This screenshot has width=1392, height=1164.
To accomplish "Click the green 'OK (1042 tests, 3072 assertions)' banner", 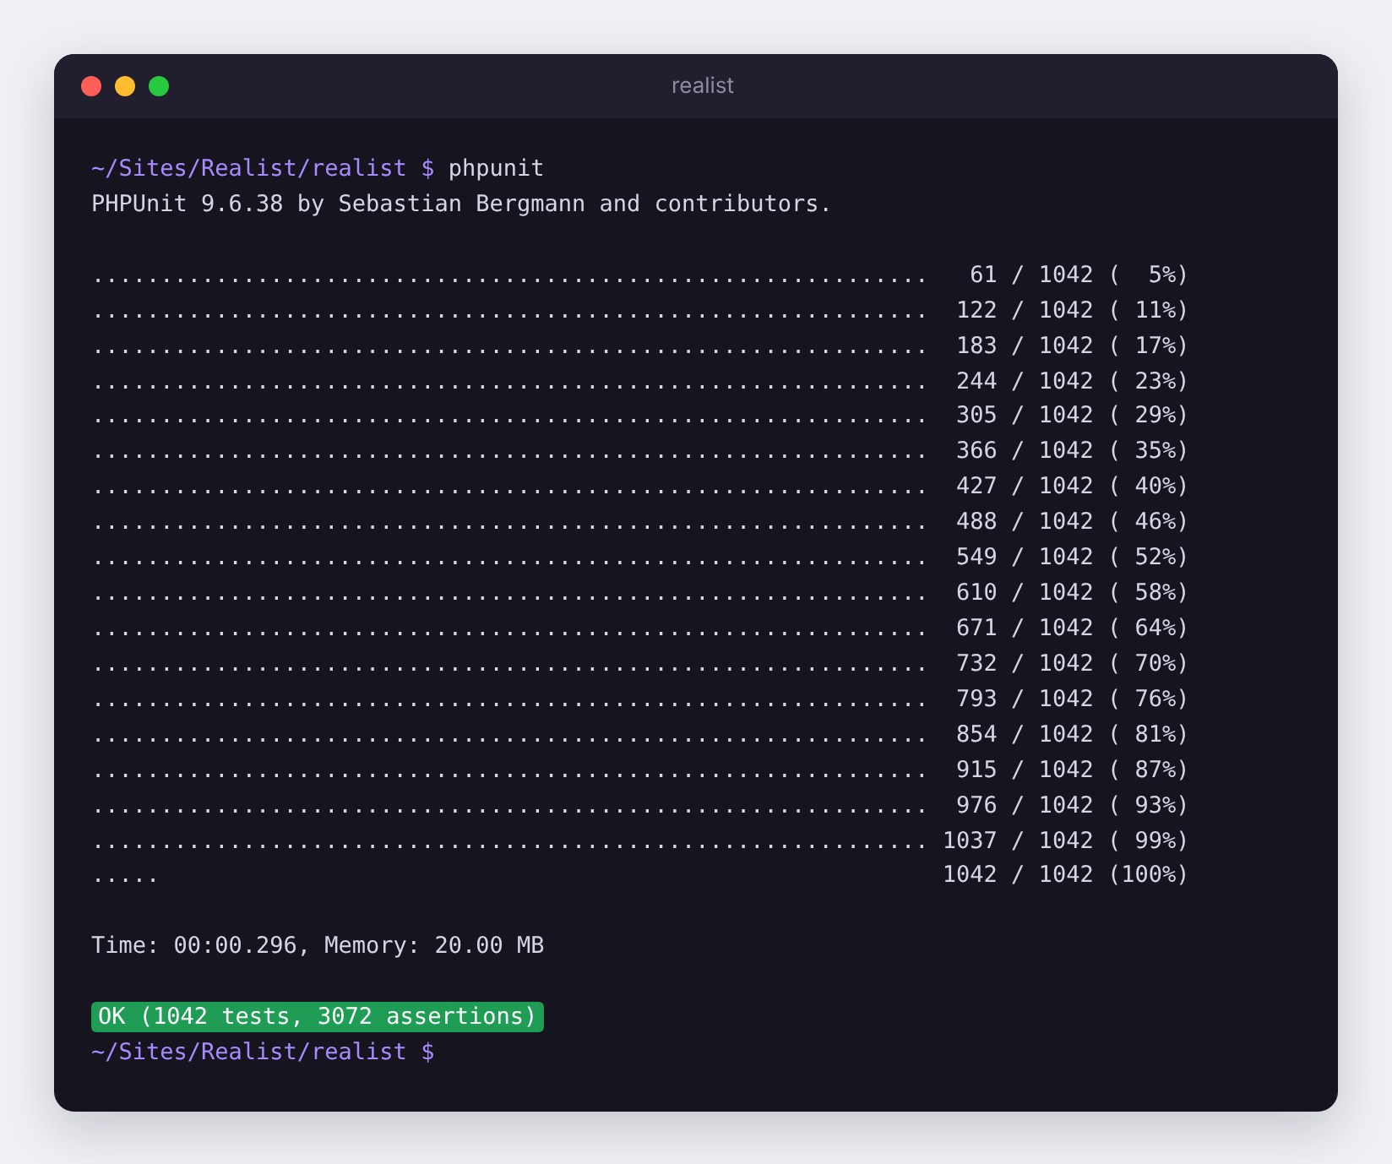I will click(318, 1017).
